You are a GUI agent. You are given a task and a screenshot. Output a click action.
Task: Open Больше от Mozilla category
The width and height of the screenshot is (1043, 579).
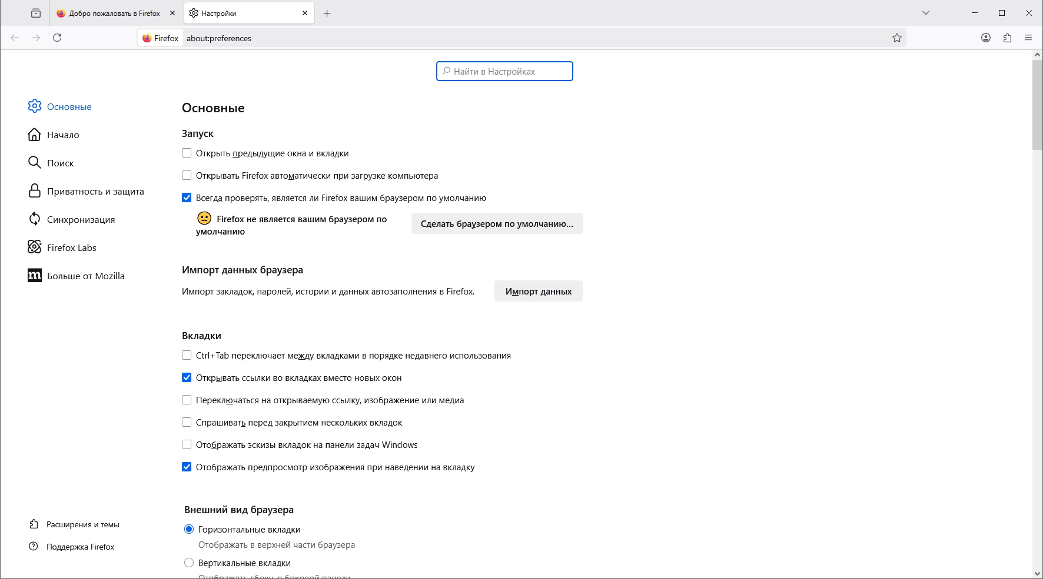coord(86,276)
